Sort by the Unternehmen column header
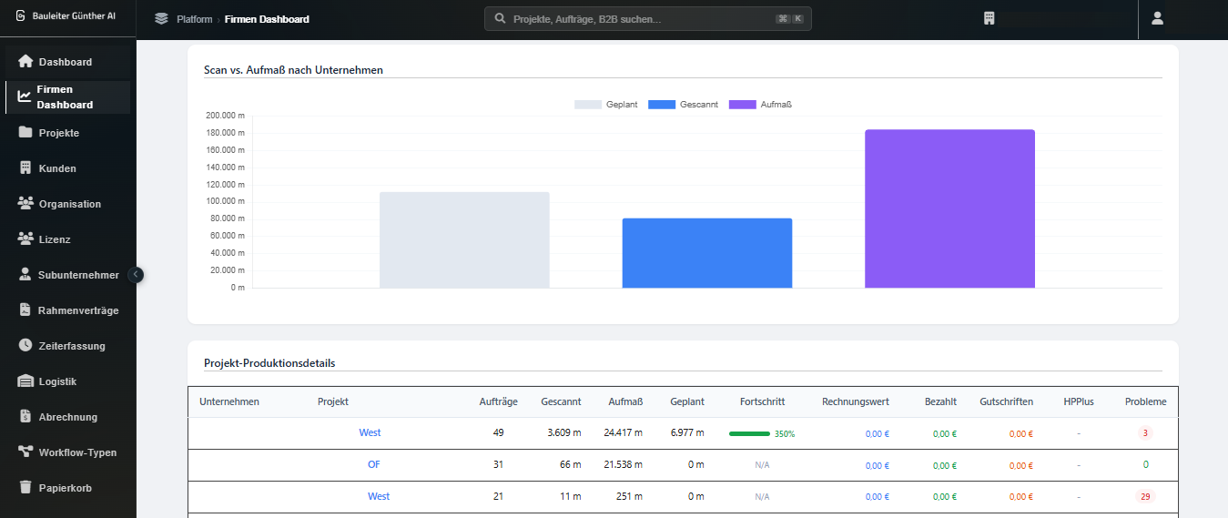 (x=229, y=401)
